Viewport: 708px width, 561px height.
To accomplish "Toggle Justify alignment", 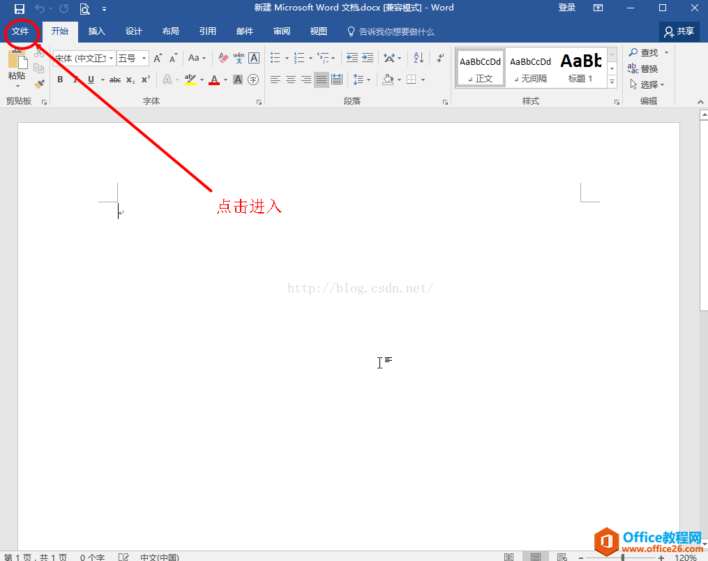I will click(x=322, y=80).
